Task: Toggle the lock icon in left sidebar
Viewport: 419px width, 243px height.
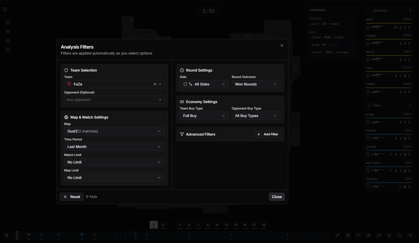Action: pyautogui.click(x=8, y=22)
